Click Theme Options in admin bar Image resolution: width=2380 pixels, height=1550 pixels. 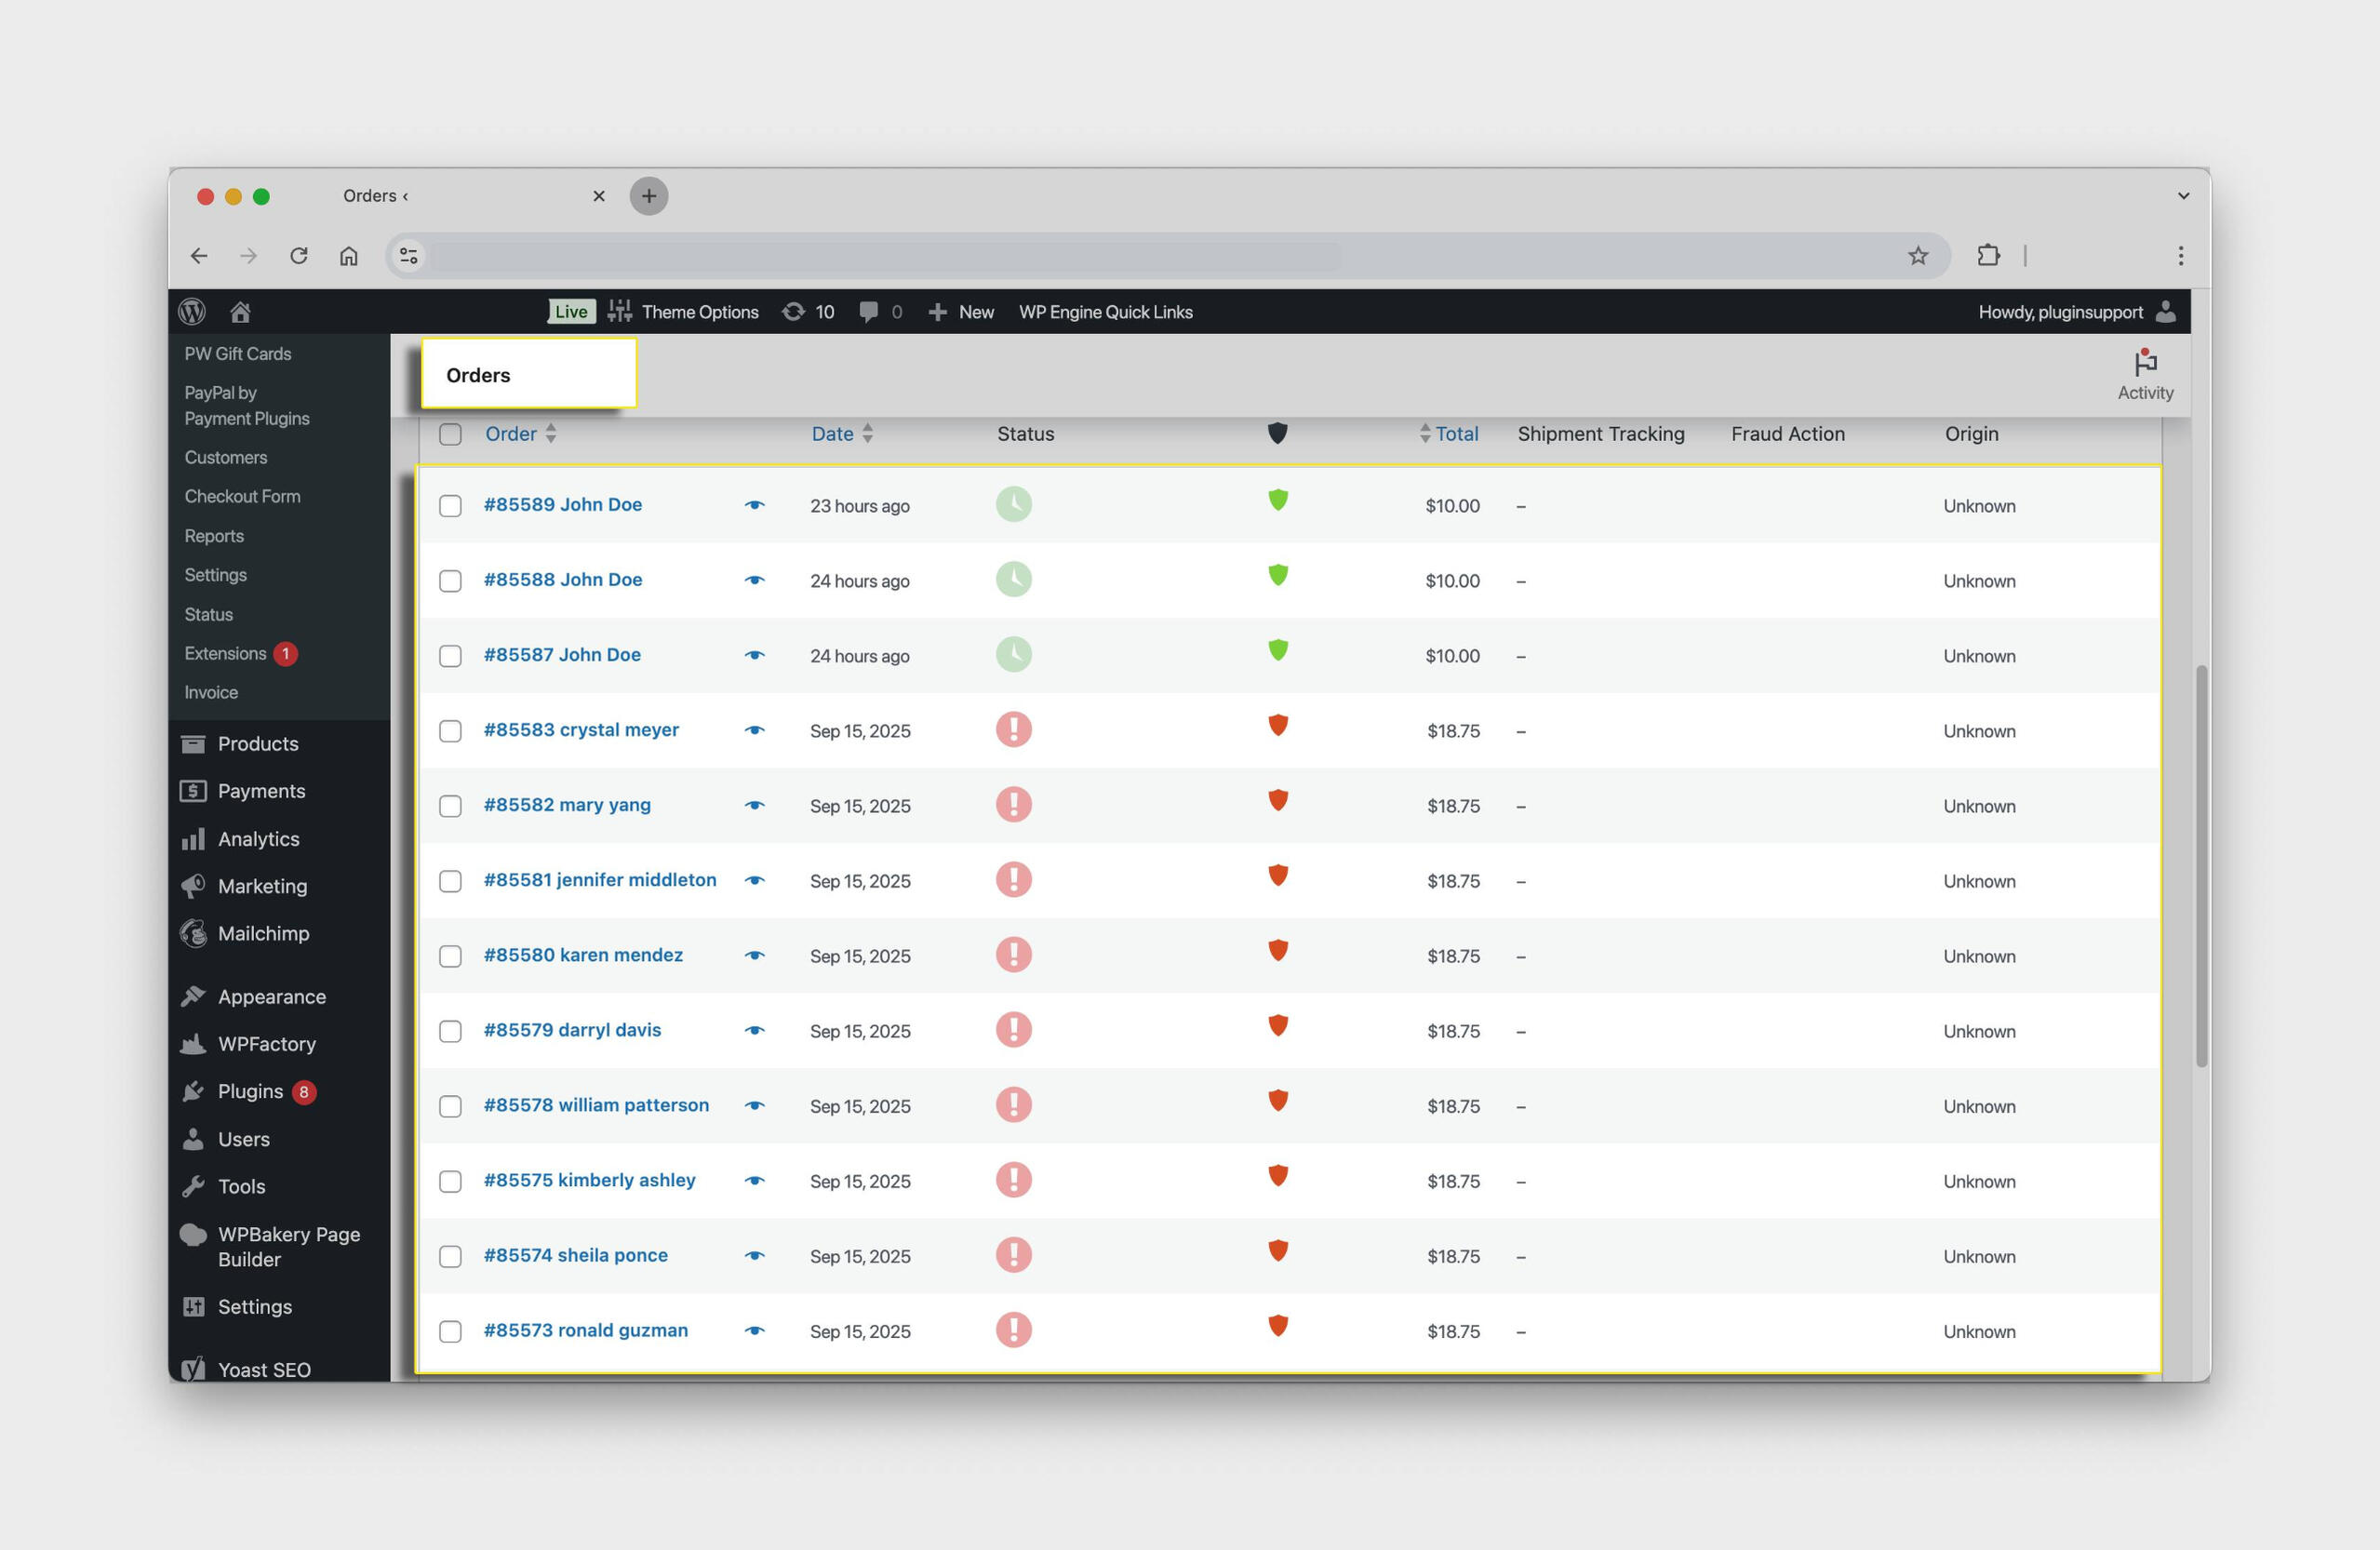699,312
